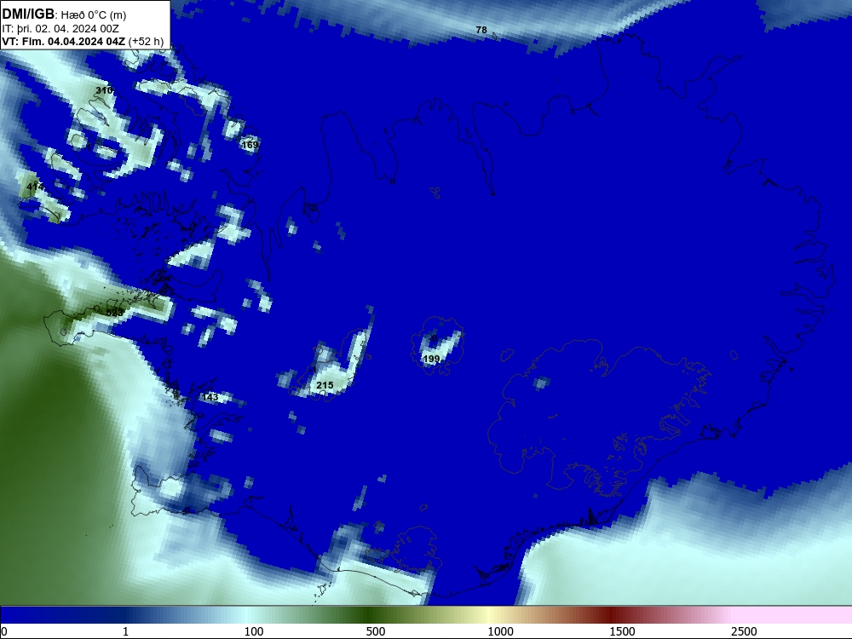Click the color scale at value 2500
852x639 pixels.
click(x=744, y=631)
